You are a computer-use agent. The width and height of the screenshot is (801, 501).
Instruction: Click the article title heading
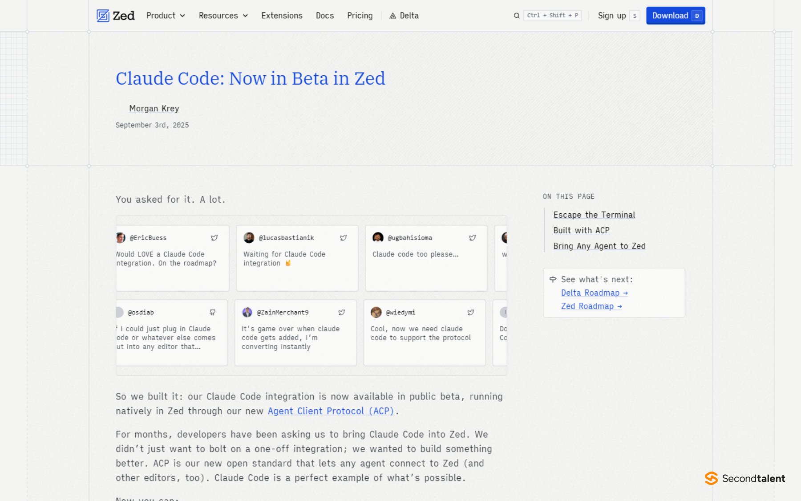[251, 78]
